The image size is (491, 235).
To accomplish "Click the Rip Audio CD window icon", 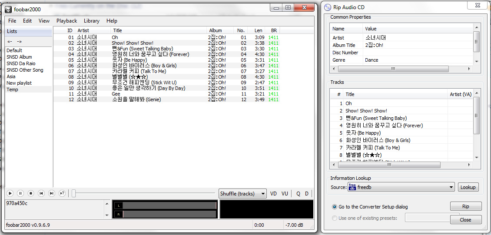I will [x=328, y=7].
